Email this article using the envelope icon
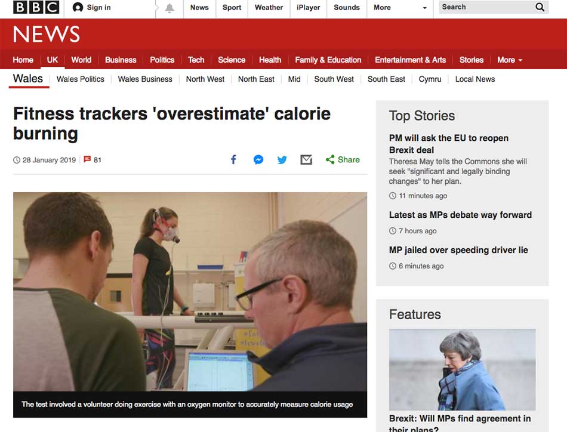The width and height of the screenshot is (567, 432). [306, 159]
